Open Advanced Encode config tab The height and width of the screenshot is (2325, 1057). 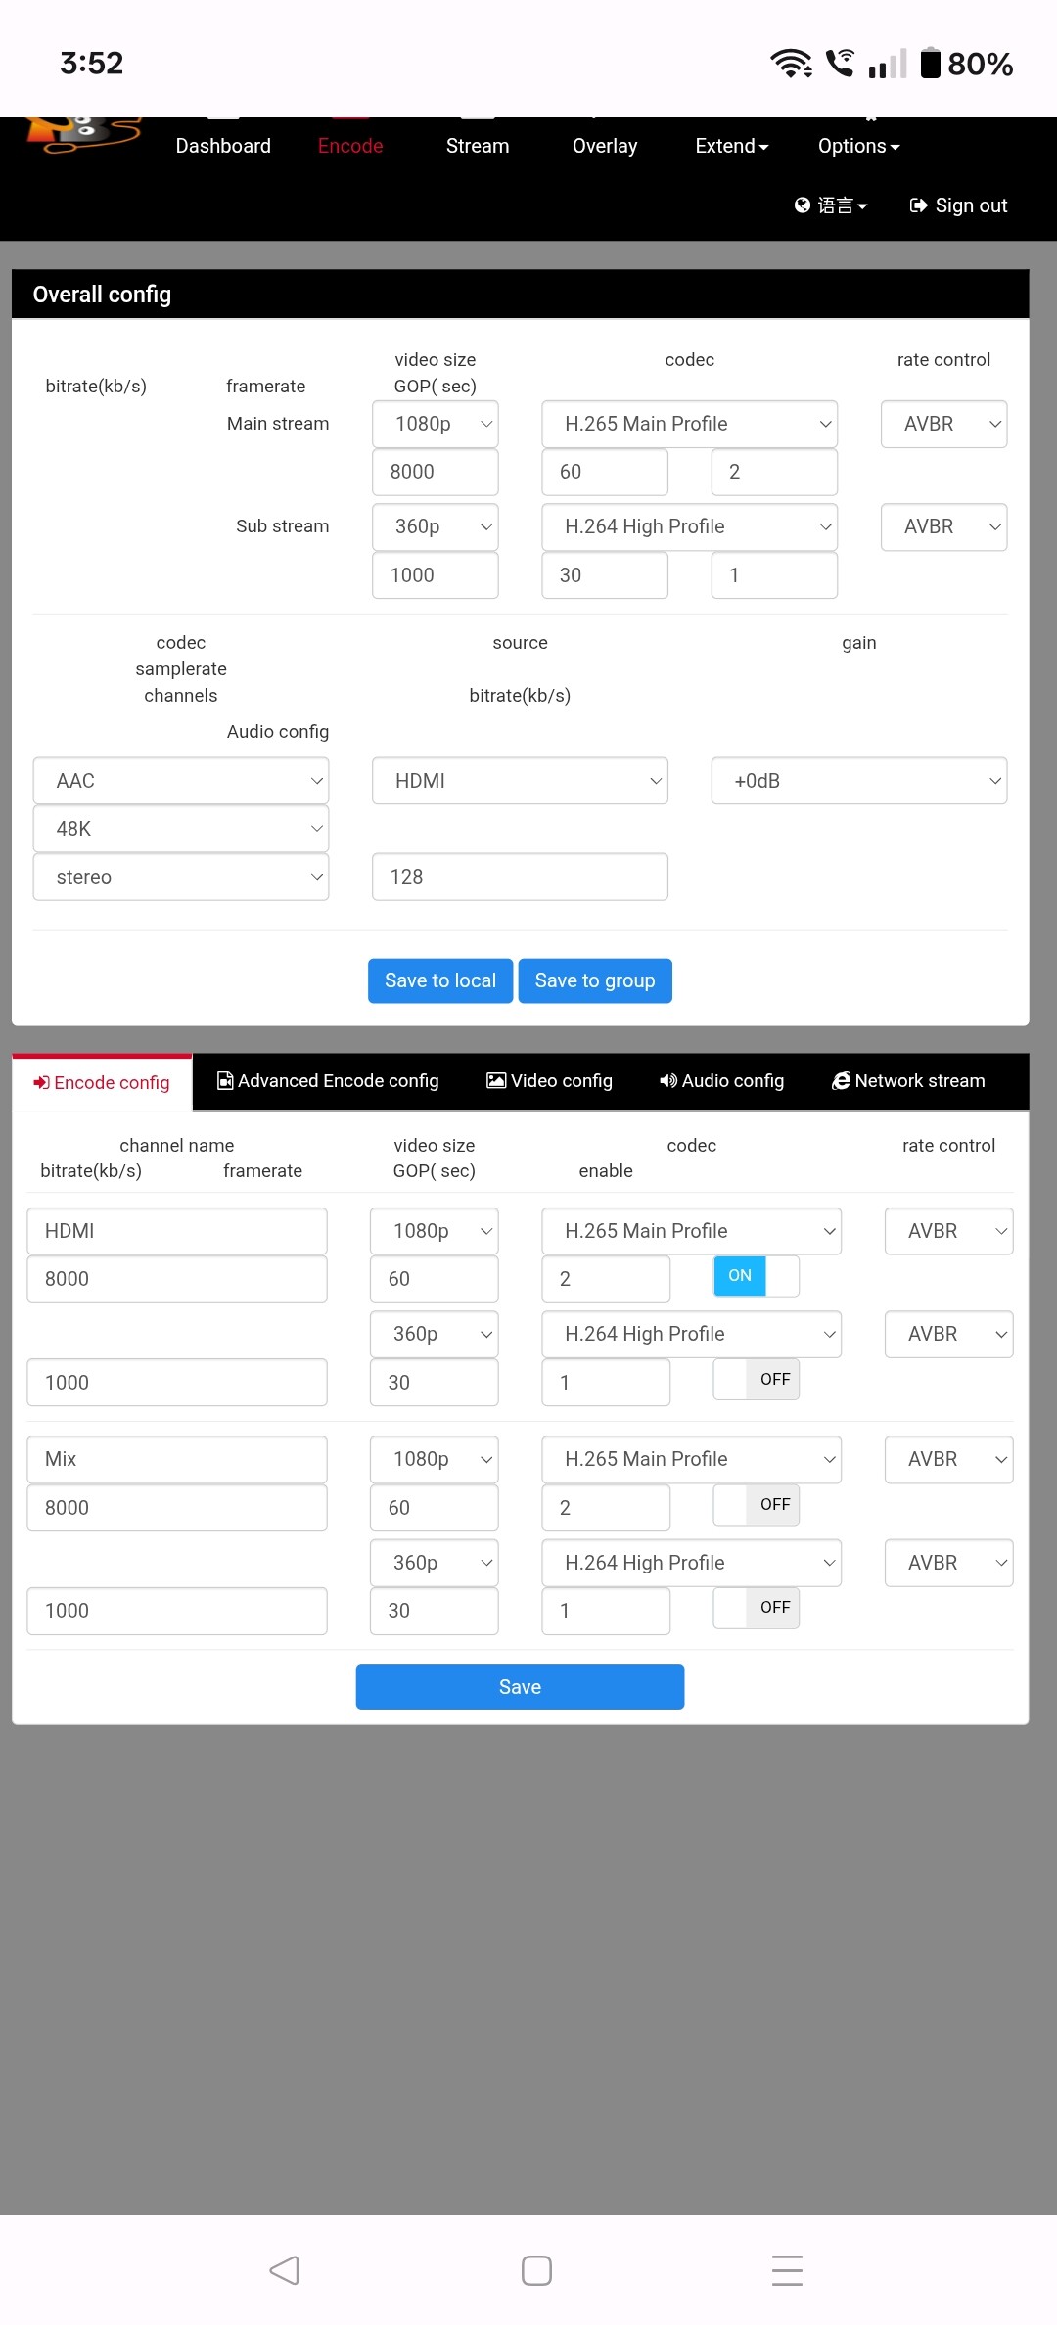[328, 1081]
